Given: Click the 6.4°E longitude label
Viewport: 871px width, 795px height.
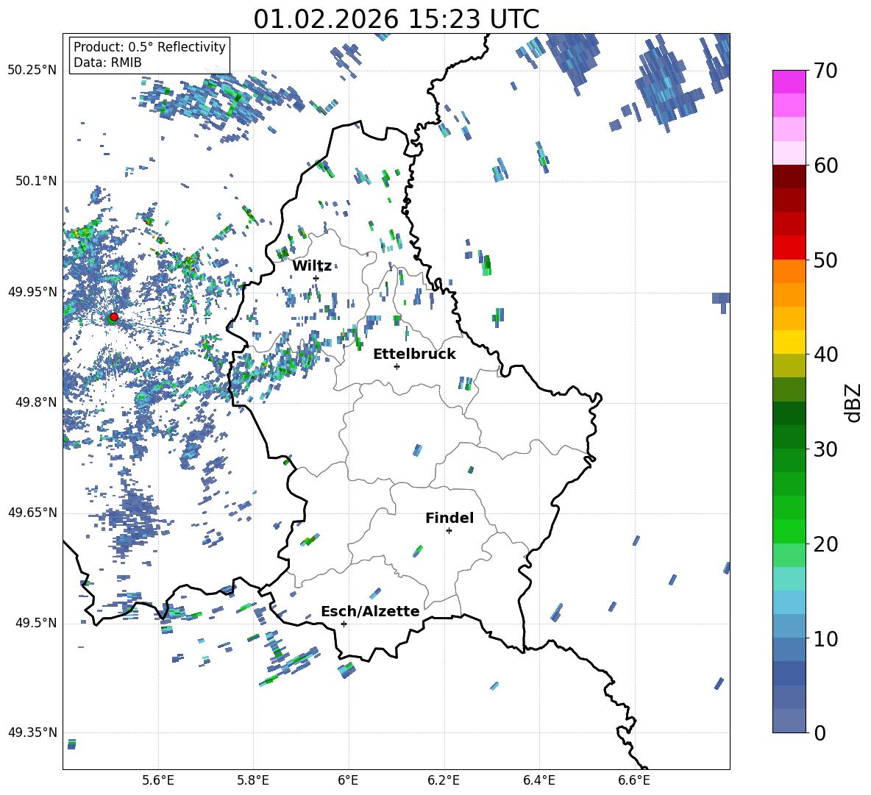Looking at the screenshot, I should [538, 780].
